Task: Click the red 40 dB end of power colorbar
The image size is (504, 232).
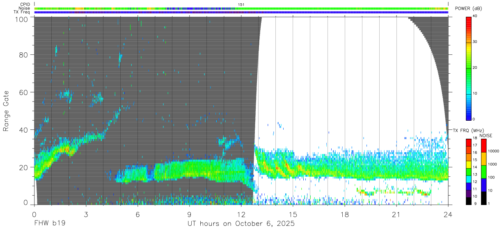Action: click(x=469, y=18)
